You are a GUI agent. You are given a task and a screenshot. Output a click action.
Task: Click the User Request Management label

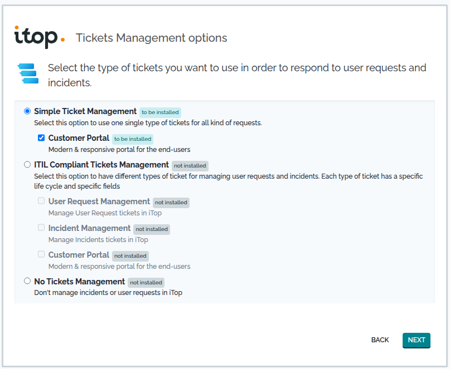pos(99,201)
